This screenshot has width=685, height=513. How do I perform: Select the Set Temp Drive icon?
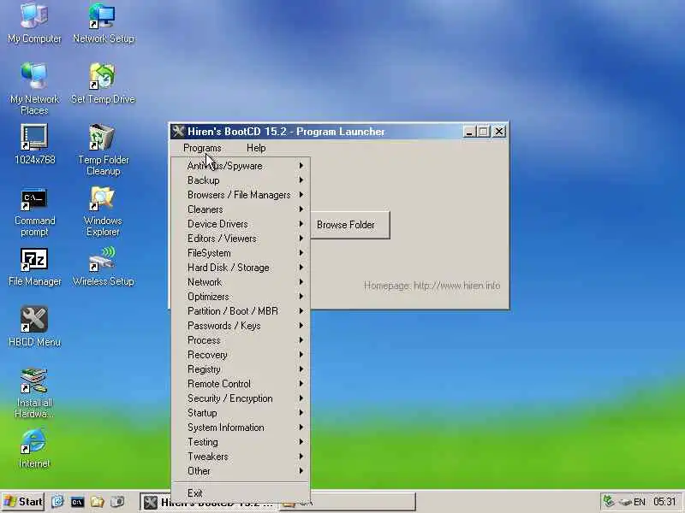(x=103, y=83)
